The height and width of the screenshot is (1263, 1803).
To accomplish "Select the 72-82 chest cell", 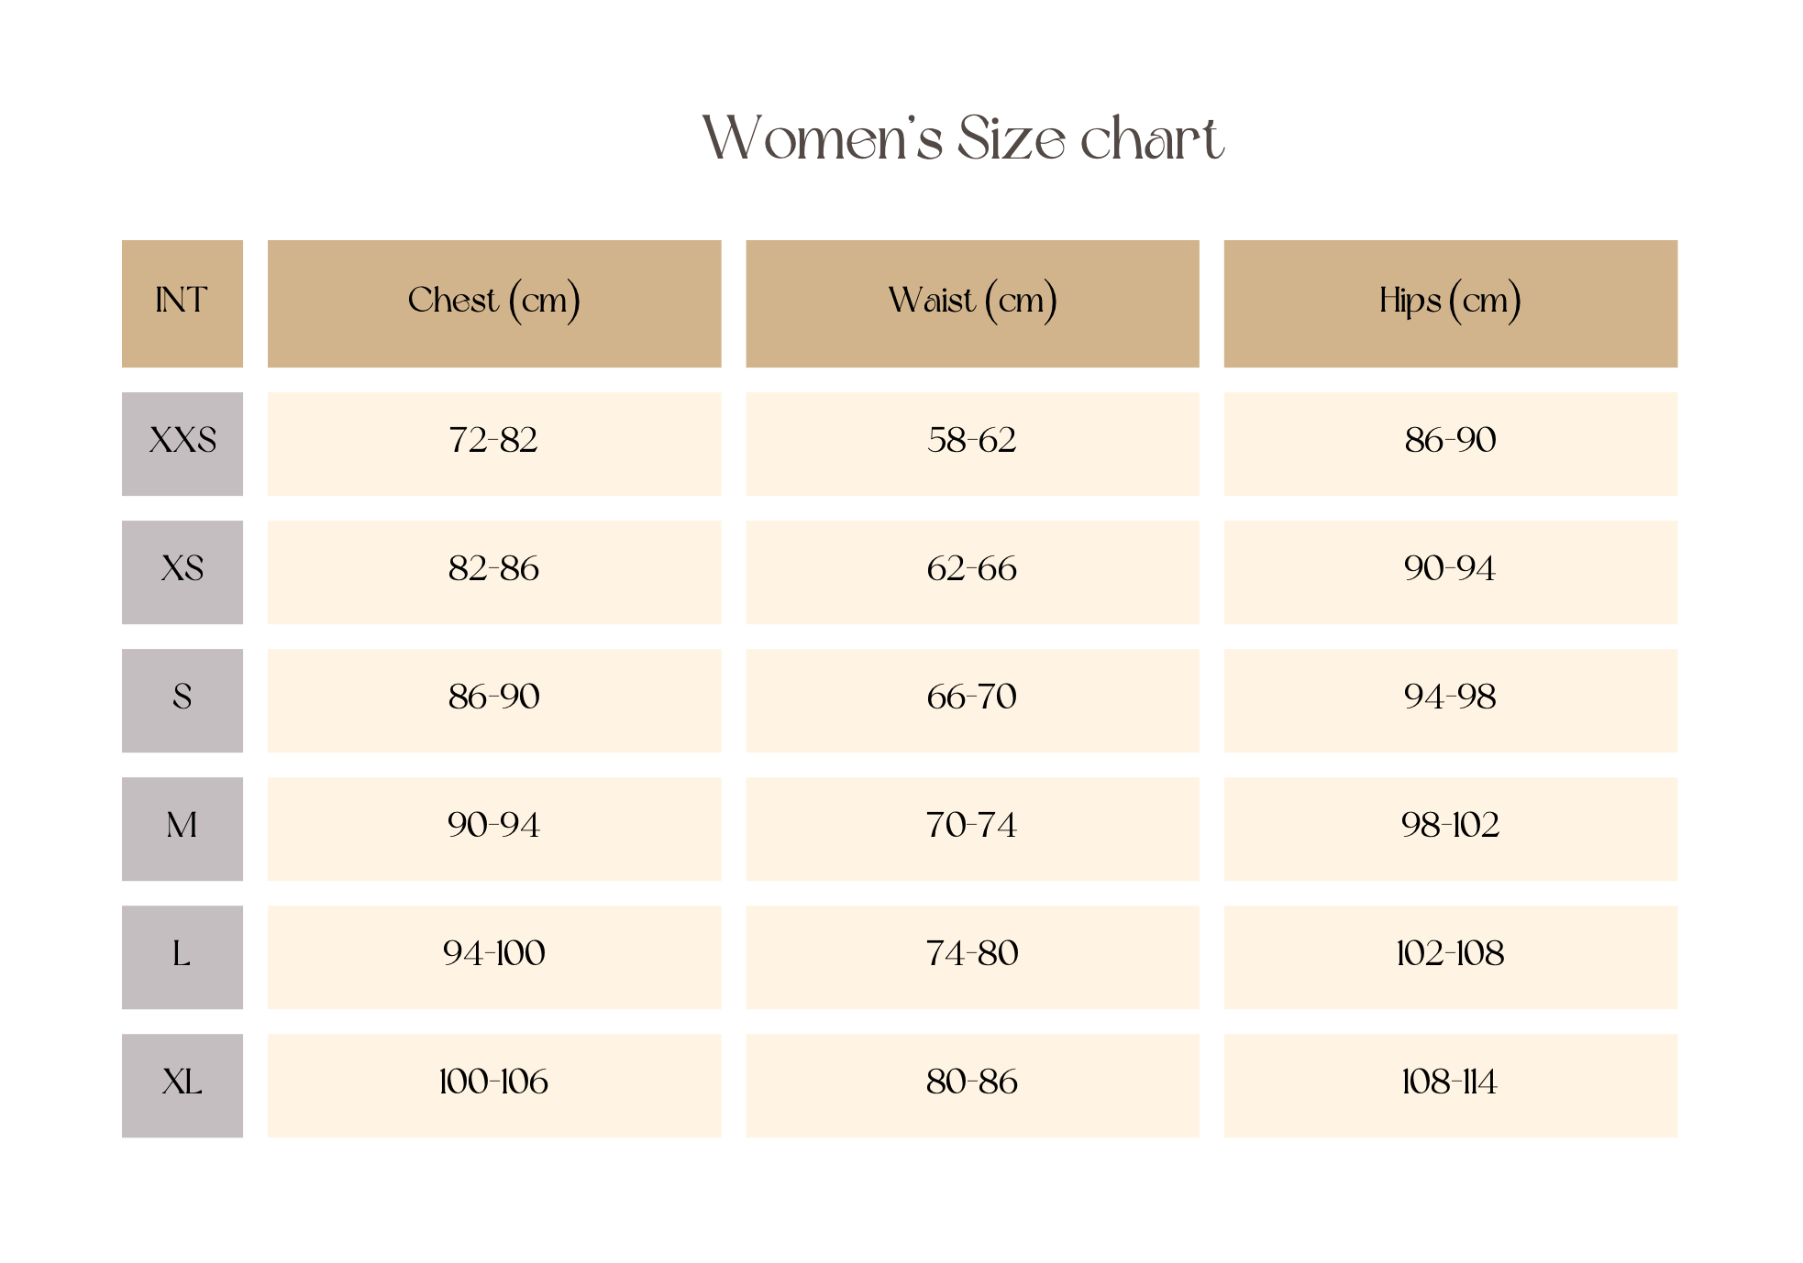I will coord(493,443).
